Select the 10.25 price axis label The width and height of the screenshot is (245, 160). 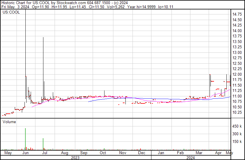237,113
